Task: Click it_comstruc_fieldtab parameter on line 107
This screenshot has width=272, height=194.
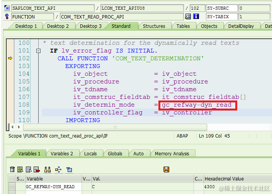Action: pyautogui.click(x=112, y=97)
